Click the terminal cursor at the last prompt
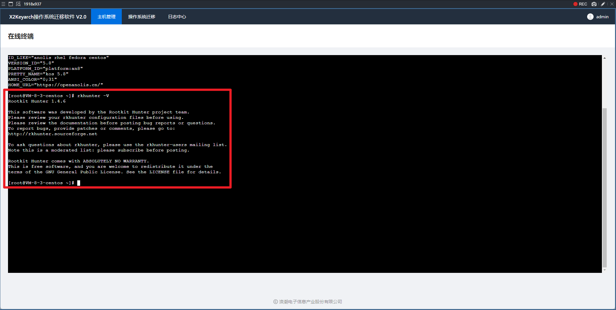The image size is (616, 310). coord(79,183)
